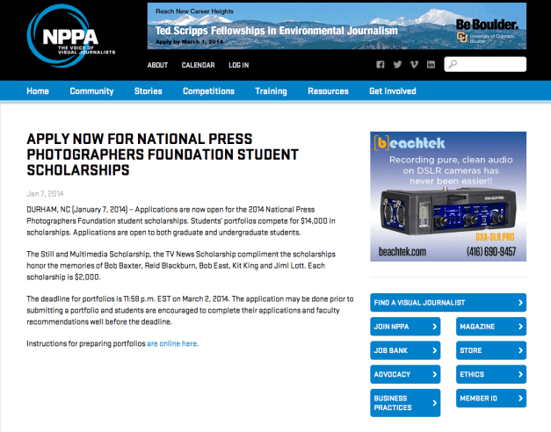Follow the 'are online here' link

172,343
